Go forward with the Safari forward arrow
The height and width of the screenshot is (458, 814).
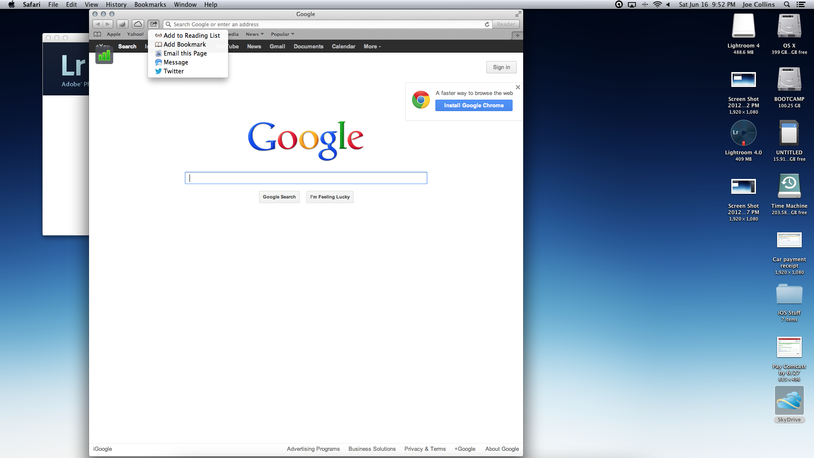tap(108, 24)
